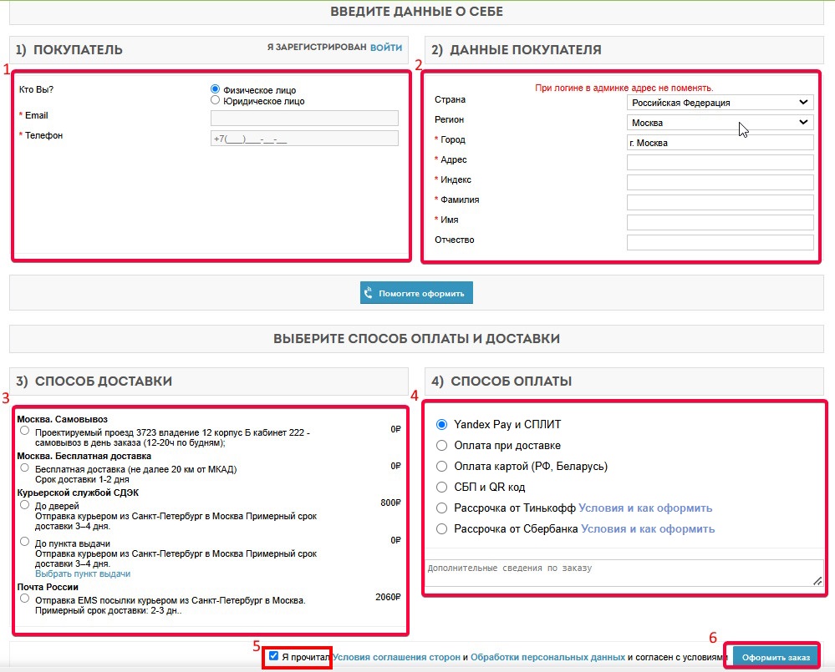Image resolution: width=835 pixels, height=672 pixels.
Task: Choose Yandex Pay и СПЛИТ payment
Action: pyautogui.click(x=442, y=424)
